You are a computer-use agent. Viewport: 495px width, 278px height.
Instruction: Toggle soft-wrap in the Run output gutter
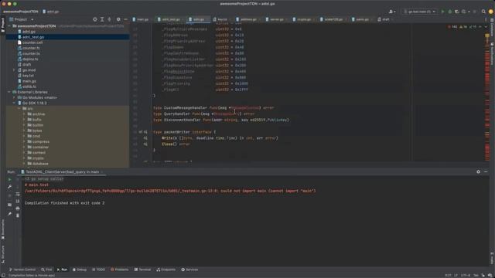[18, 194]
